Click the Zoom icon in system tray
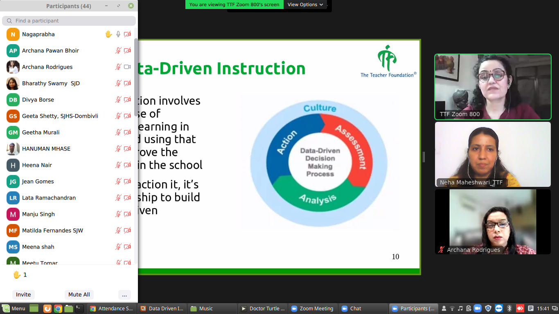The image size is (559, 314). 477,308
